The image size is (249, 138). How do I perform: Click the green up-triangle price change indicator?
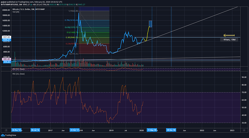(31, 5)
